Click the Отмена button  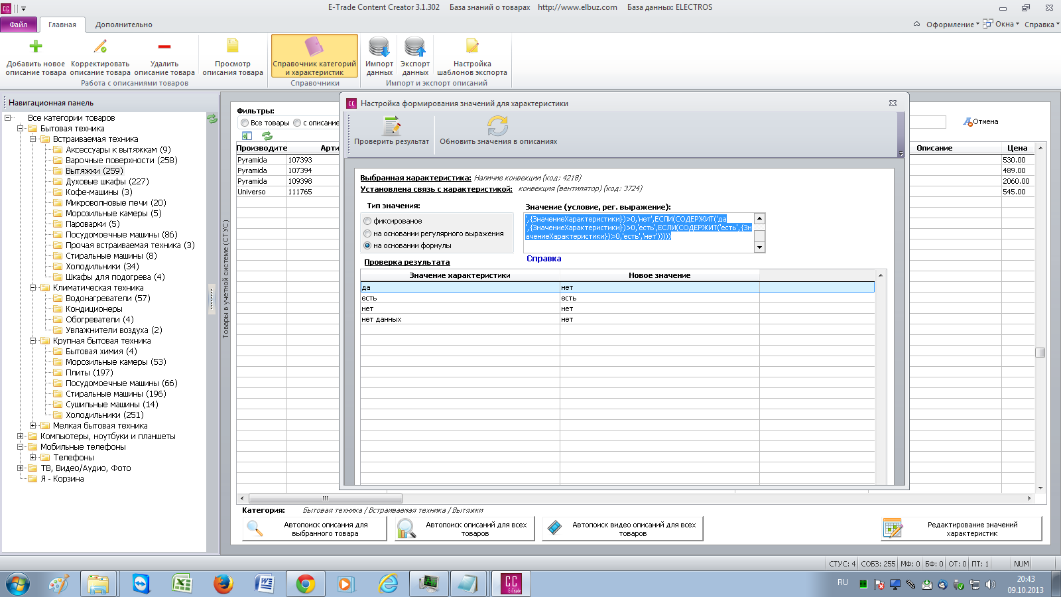click(981, 122)
